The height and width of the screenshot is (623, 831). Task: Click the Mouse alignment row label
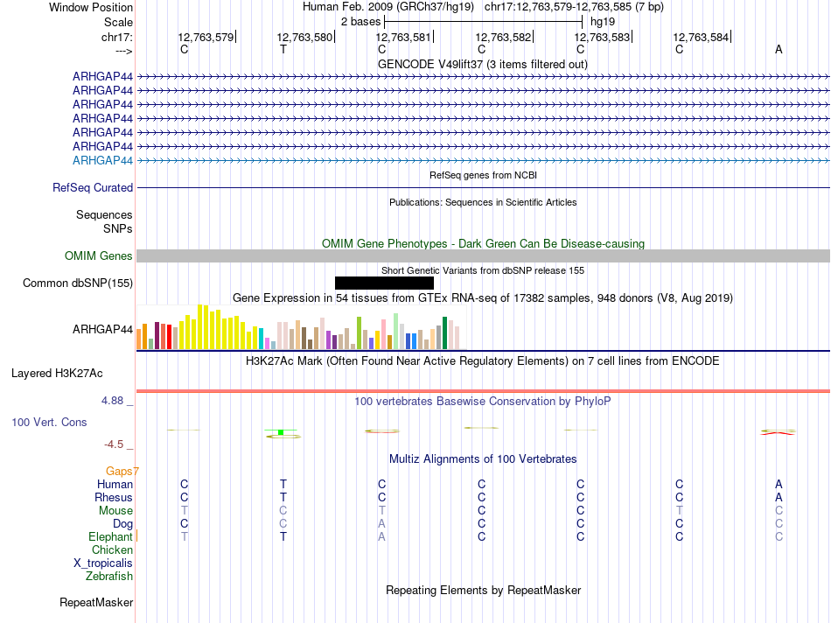coord(115,511)
